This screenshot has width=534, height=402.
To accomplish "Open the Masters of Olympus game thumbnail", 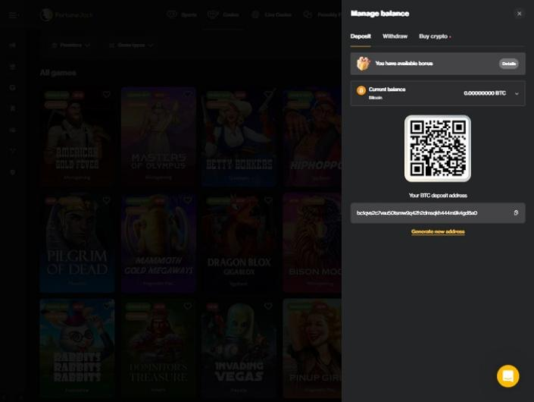I will point(158,137).
